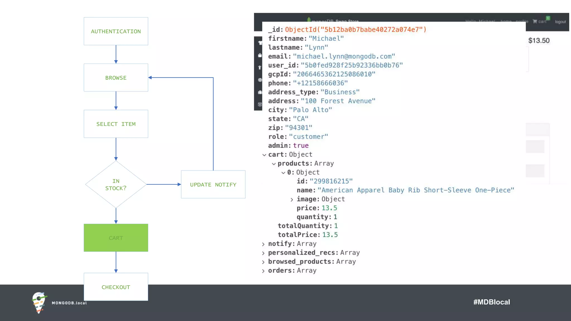Click the green cart count badge
571x321 pixels.
pyautogui.click(x=548, y=18)
